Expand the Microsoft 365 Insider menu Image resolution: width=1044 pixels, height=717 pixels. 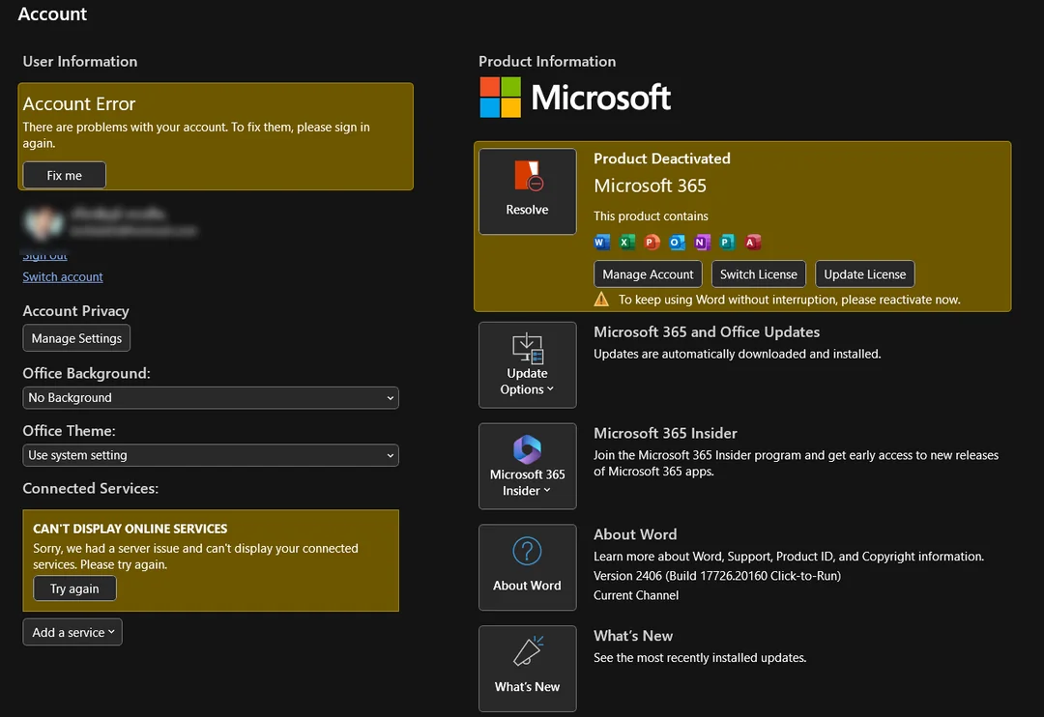528,466
